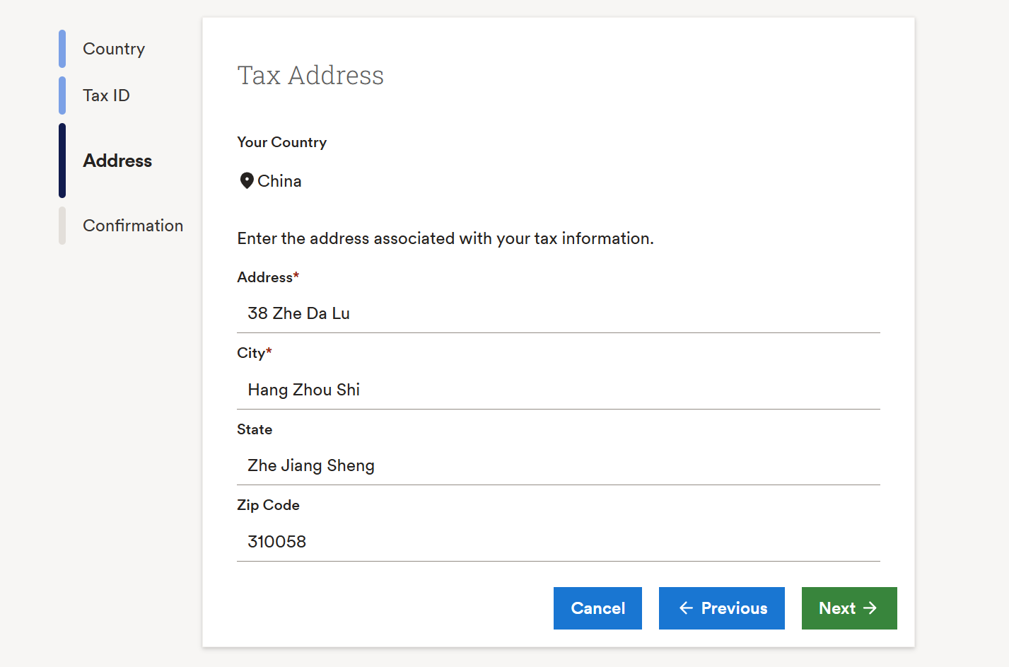
Task: Focus the Address field containing 38 Zhe Da Lu
Action: [558, 313]
